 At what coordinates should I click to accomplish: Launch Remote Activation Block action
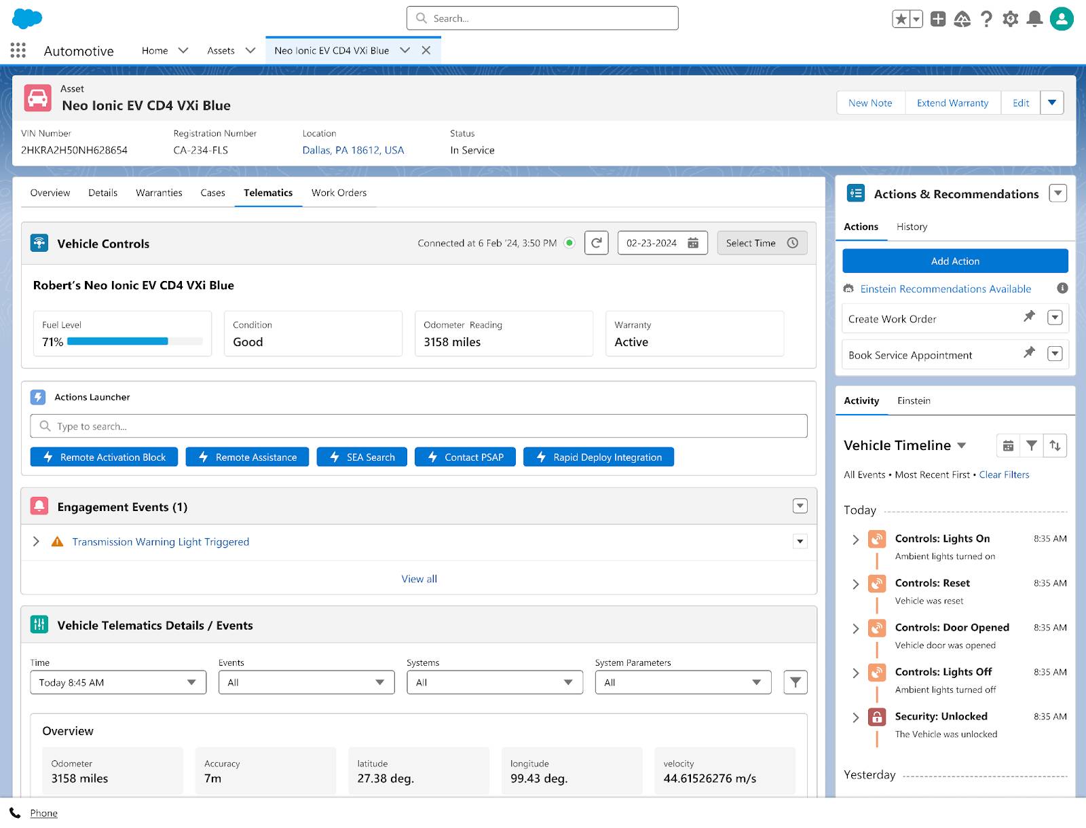click(104, 457)
